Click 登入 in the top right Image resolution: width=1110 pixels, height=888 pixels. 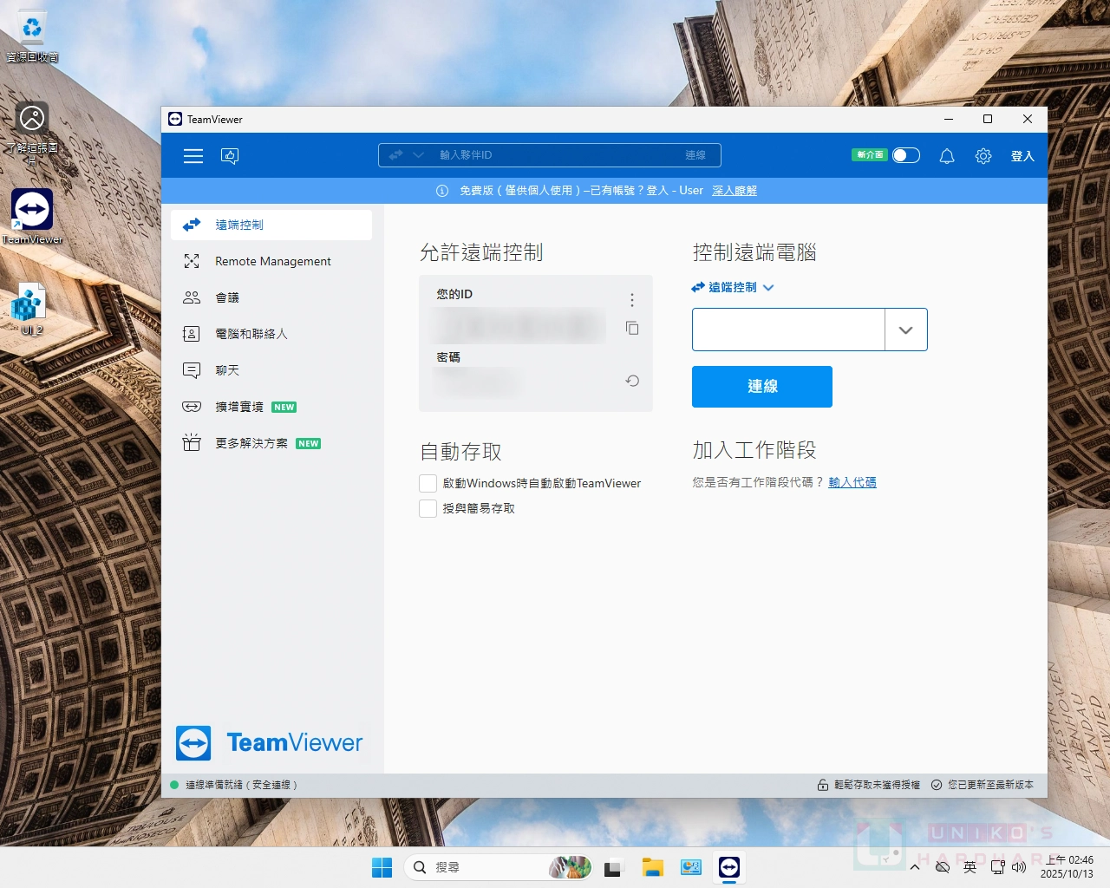(x=1022, y=156)
